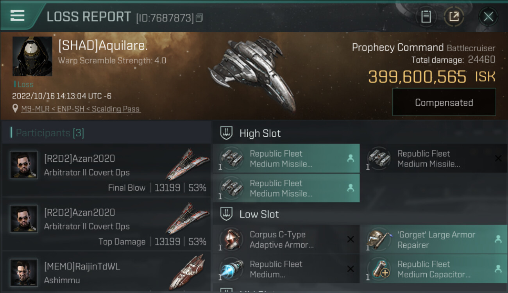
Task: Select the High Slot section header
Action: point(260,133)
